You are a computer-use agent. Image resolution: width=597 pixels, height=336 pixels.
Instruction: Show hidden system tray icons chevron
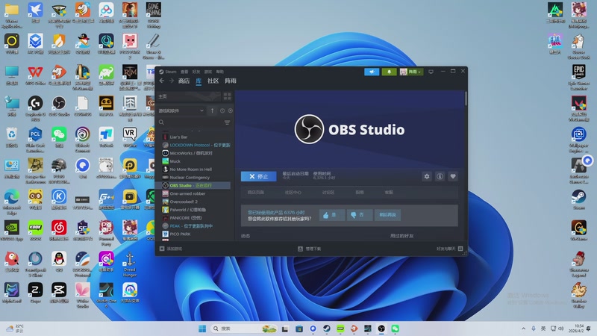pos(524,329)
